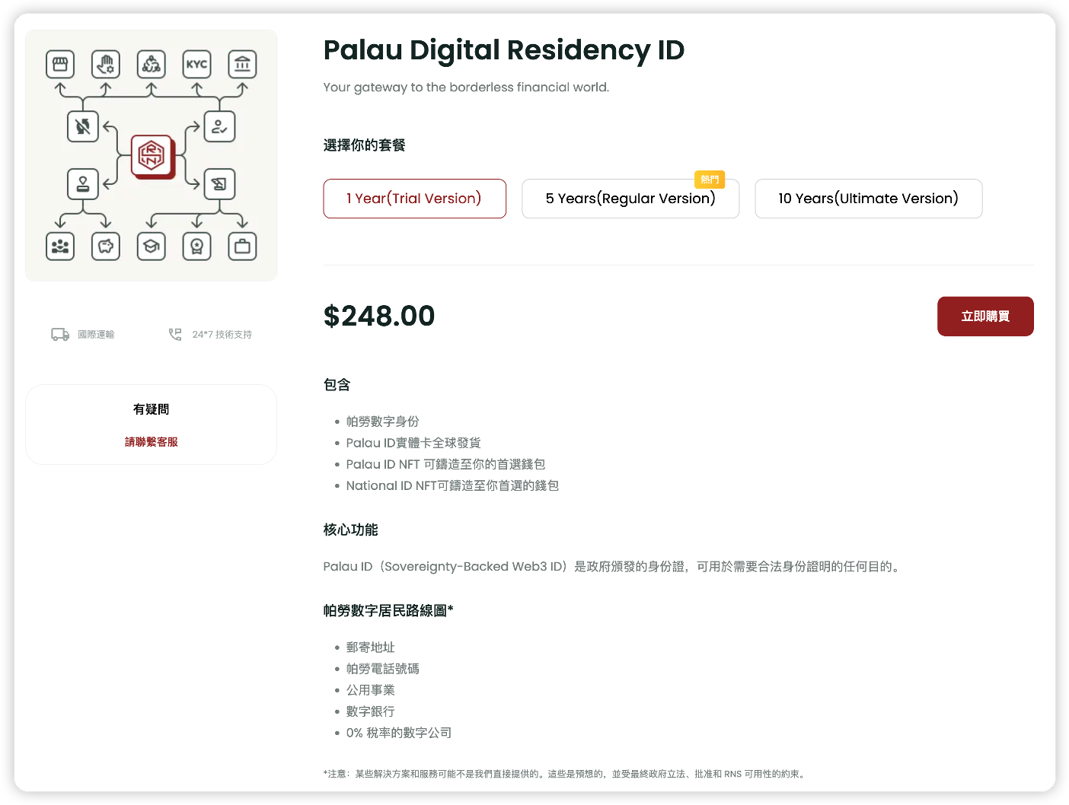The width and height of the screenshot is (1069, 805).
Task: Select the 10 Years(Ultimate Version) plan
Action: [869, 199]
